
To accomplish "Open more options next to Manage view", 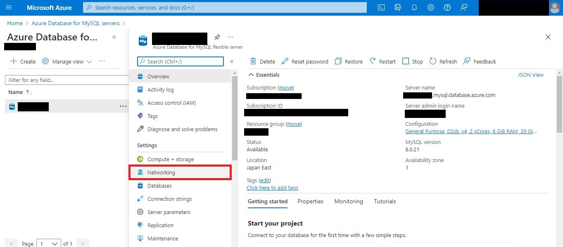I will [102, 61].
